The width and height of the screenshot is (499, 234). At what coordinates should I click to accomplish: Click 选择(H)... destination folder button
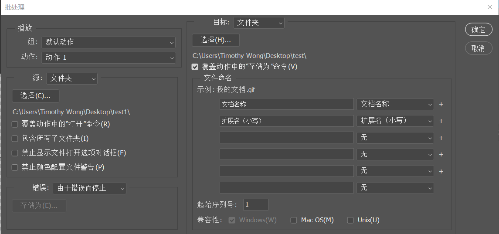216,40
